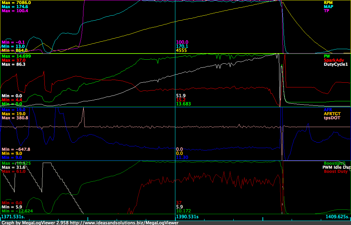Screen dimensions: 351x225
Task: Click the Max = 380.8 tpsDOT value
Action: (x=15, y=118)
